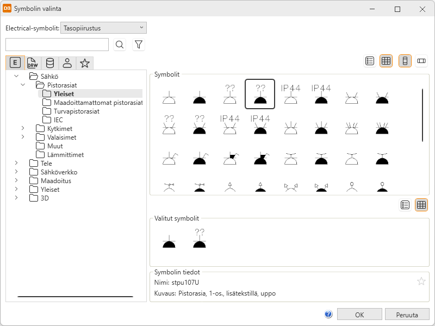The width and height of the screenshot is (435, 326).
Task: Click the search magnifier icon
Action: click(x=120, y=45)
